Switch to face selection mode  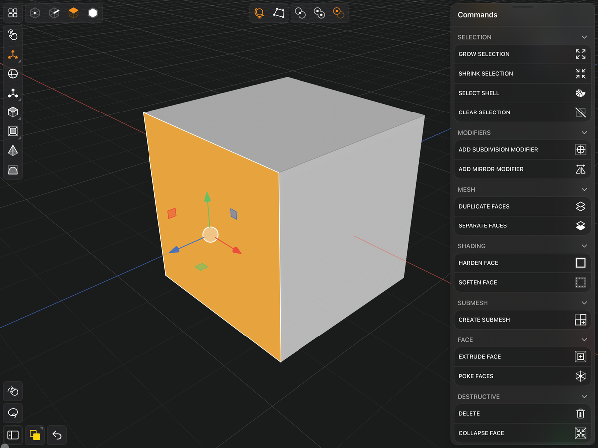pos(73,13)
